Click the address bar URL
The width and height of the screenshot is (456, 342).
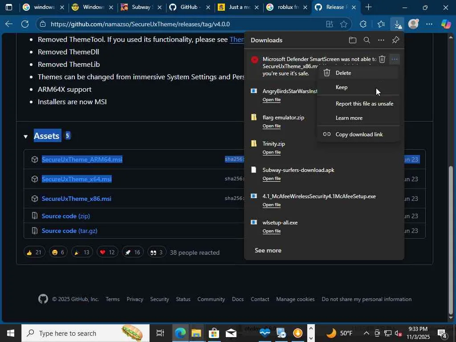click(140, 24)
